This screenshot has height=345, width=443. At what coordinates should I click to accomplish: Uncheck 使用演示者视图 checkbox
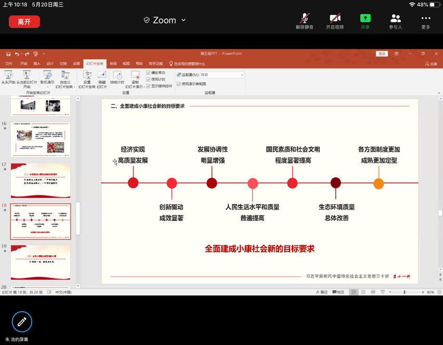point(179,84)
